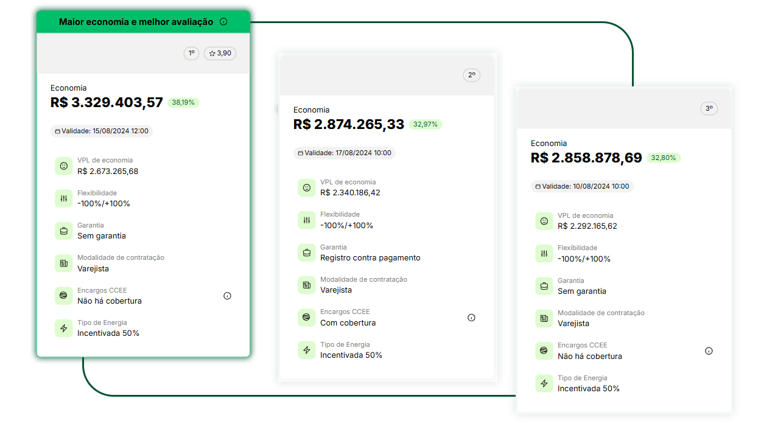Click Validade 15/08/2024 12:00 date chip
The width and height of the screenshot is (775, 432).
(101, 131)
